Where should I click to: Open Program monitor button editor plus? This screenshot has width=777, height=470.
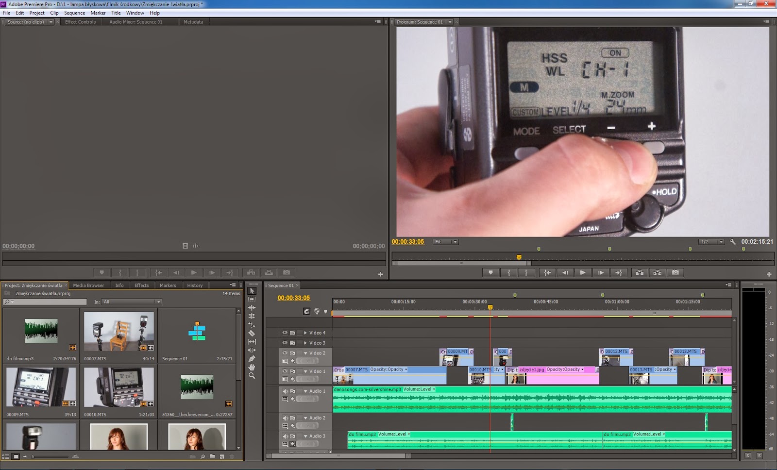(769, 274)
